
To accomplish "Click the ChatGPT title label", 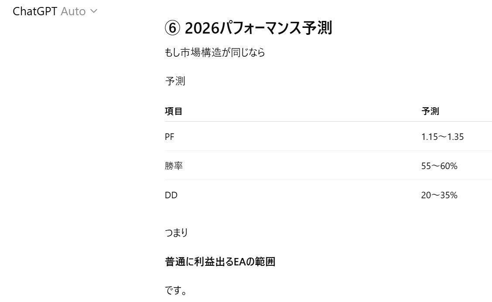I will 35,11.
